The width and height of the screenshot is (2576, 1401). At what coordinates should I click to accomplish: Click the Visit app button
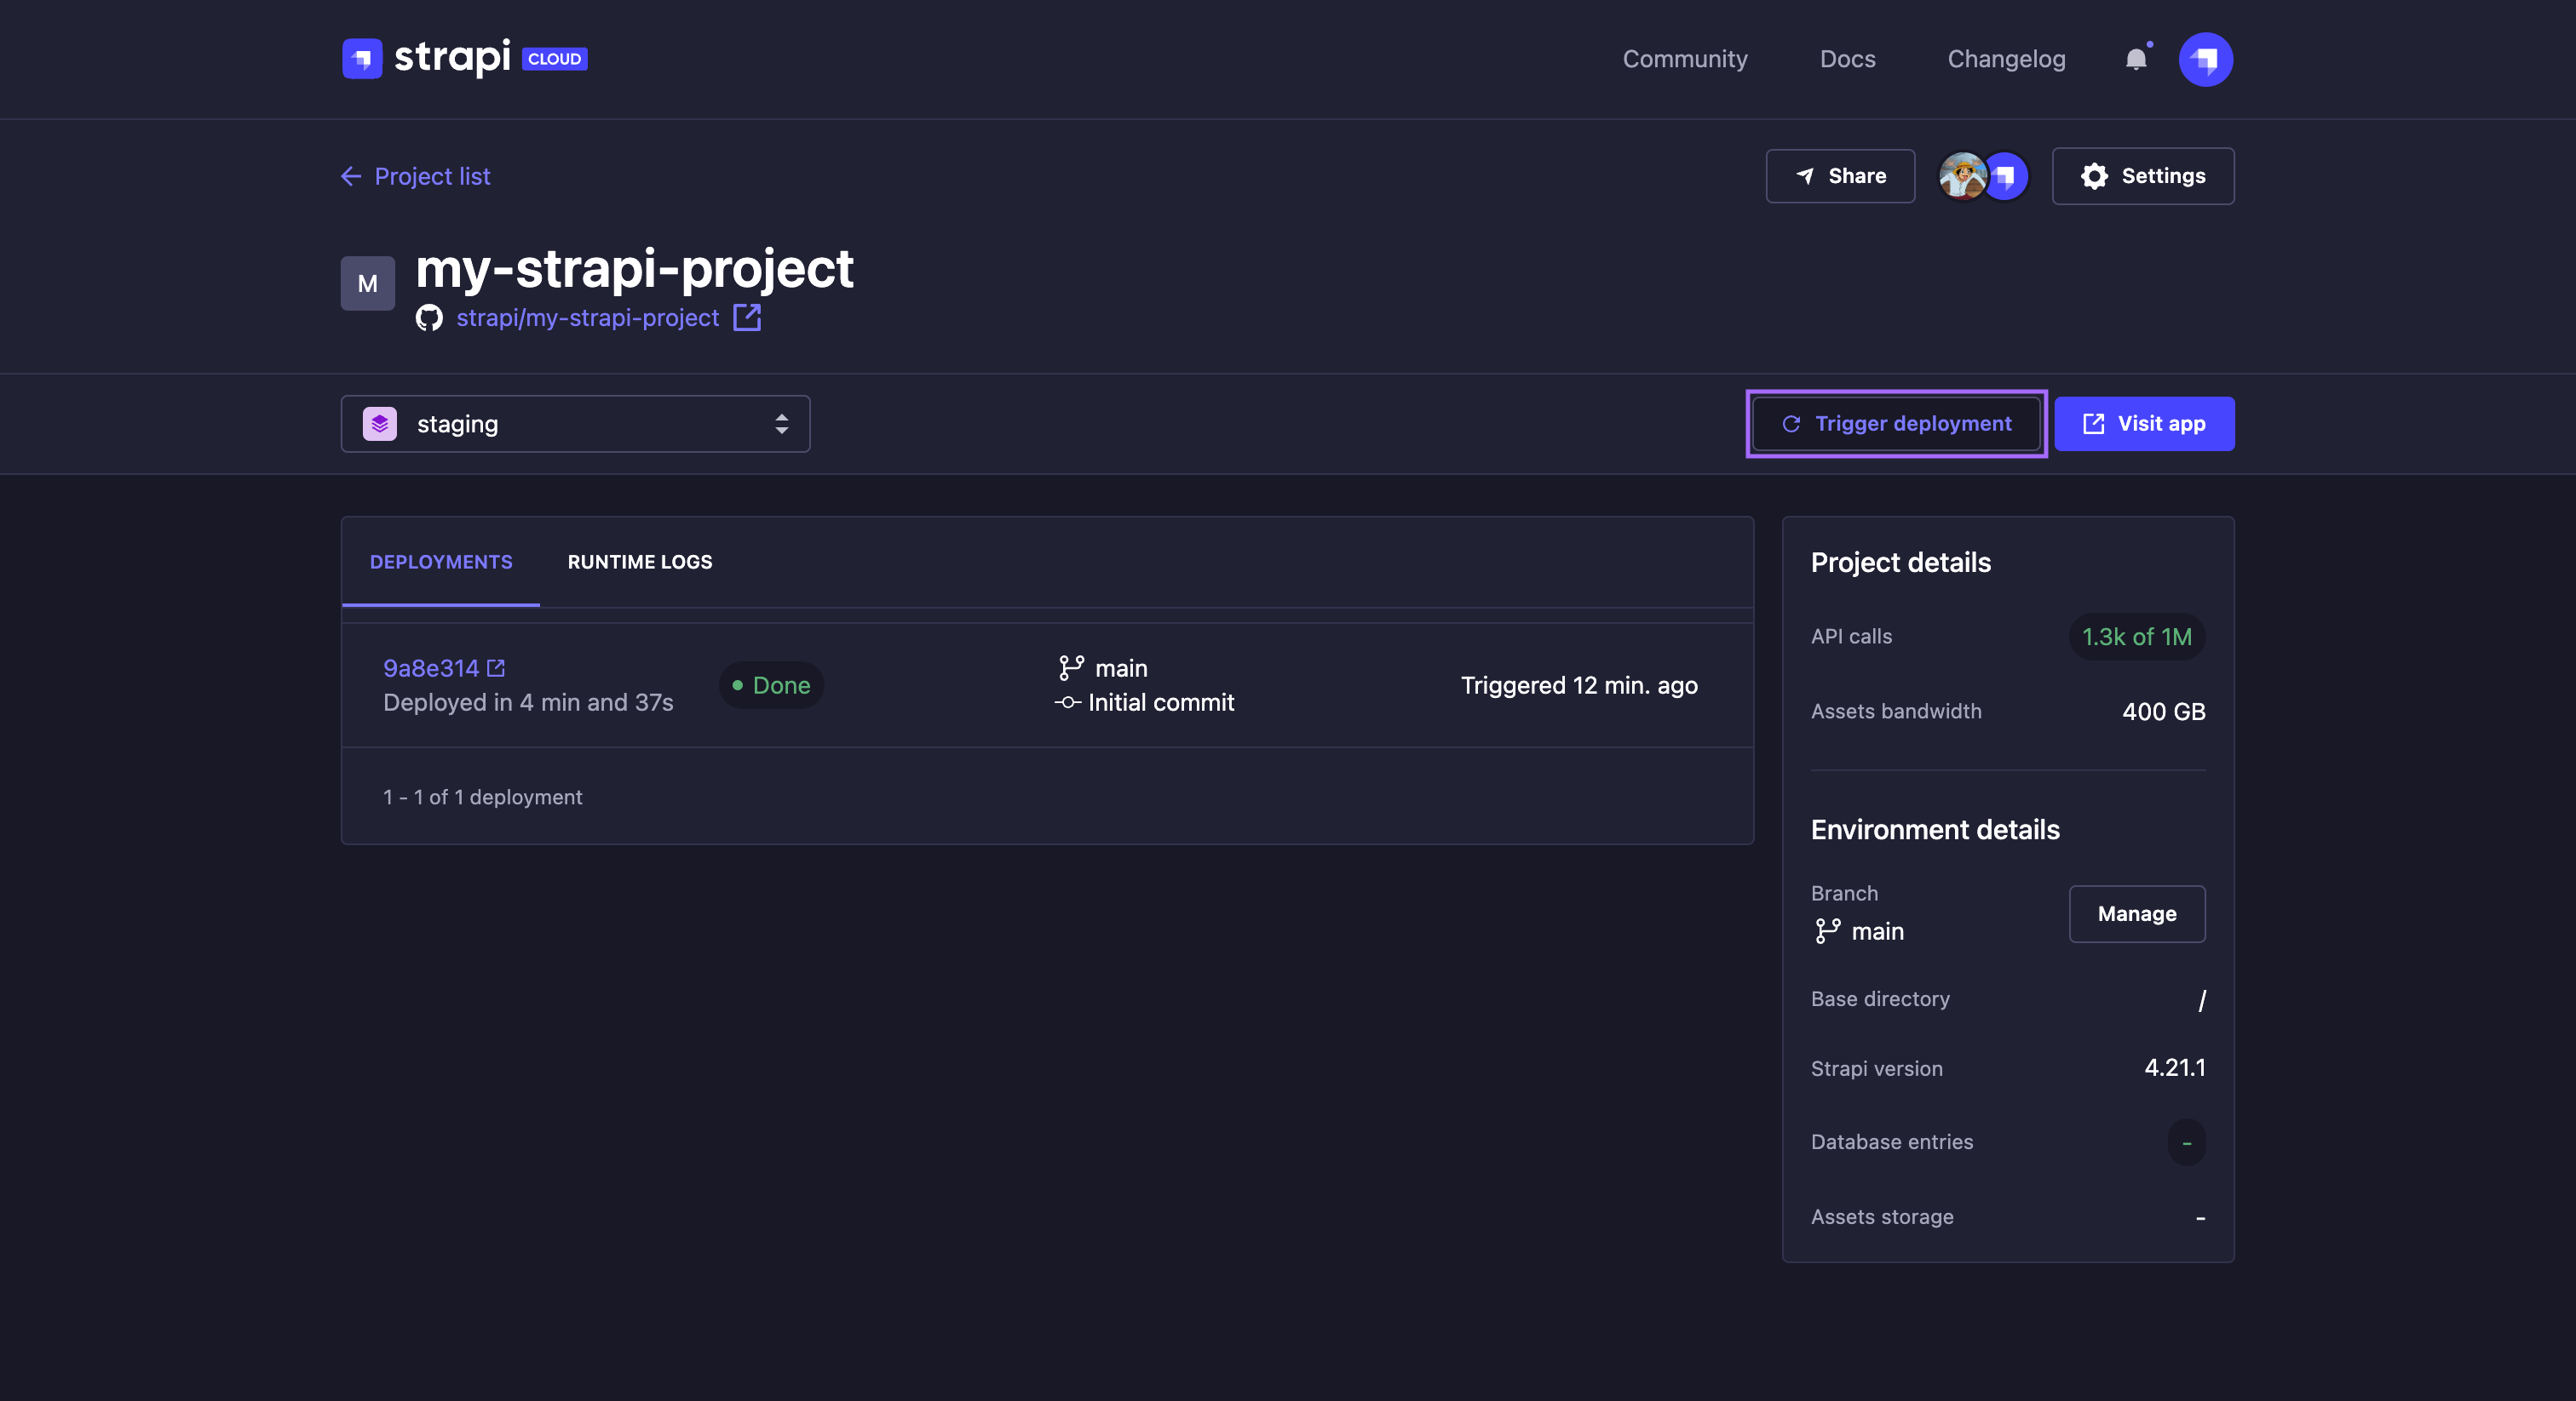pos(2144,423)
